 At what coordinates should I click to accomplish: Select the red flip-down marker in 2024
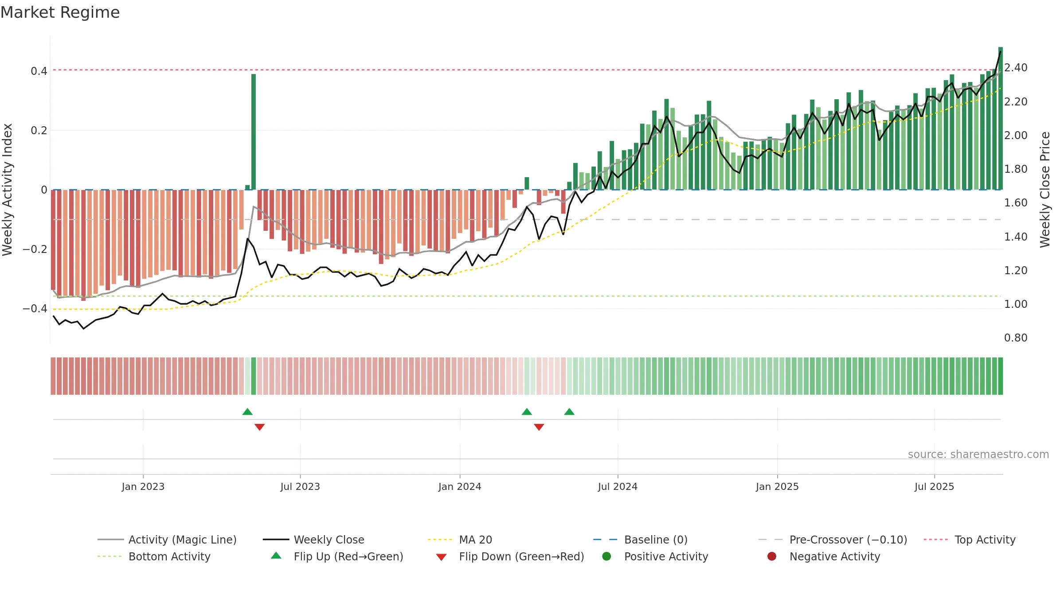(x=539, y=427)
